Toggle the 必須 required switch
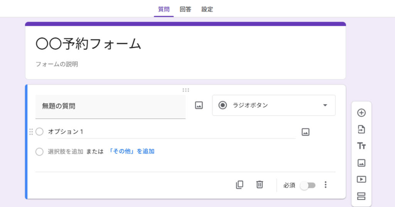This screenshot has width=395, height=207. 308,185
